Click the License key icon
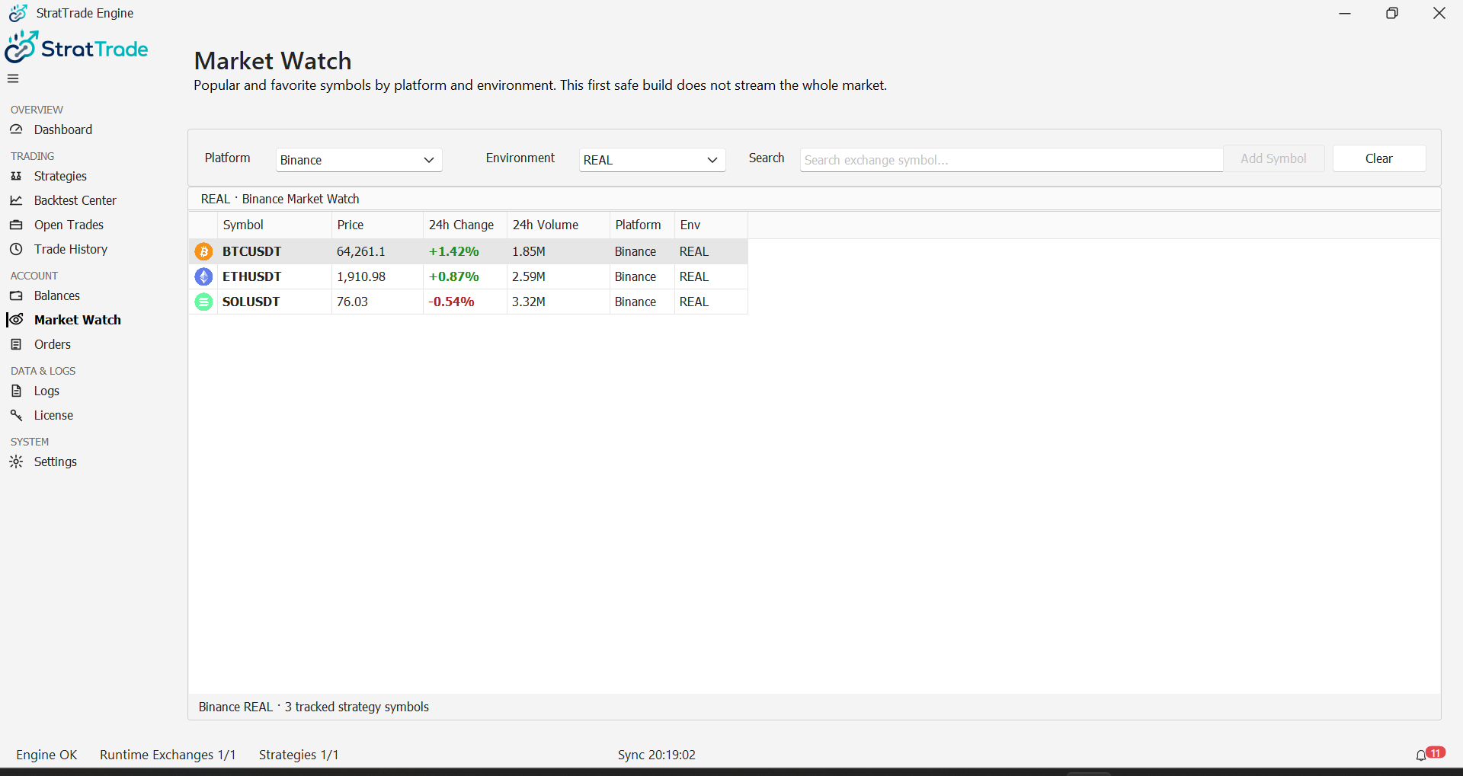This screenshot has height=776, width=1463. pos(16,415)
